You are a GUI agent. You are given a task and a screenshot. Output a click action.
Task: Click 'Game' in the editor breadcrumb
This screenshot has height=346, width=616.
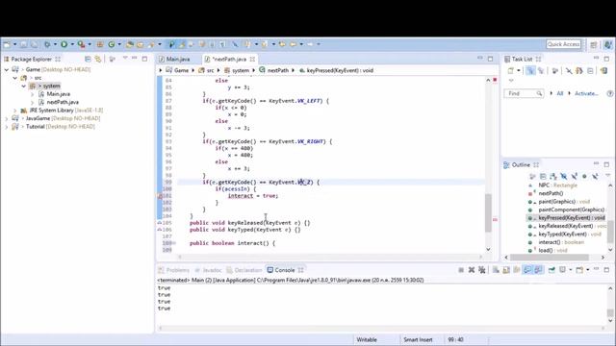coord(181,70)
